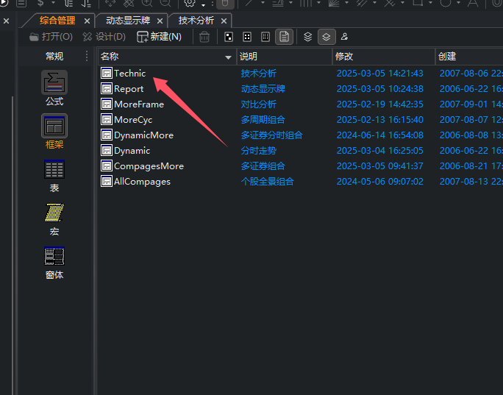Click the 新建(N) new button
503x395 pixels.
159,37
